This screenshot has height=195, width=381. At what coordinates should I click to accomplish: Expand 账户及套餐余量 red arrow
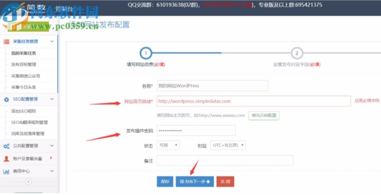coord(51,158)
